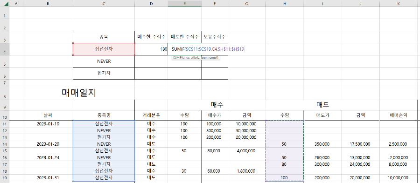Select the cell showing 260,000
Viewport: 420px width, 183px height.
click(322, 157)
